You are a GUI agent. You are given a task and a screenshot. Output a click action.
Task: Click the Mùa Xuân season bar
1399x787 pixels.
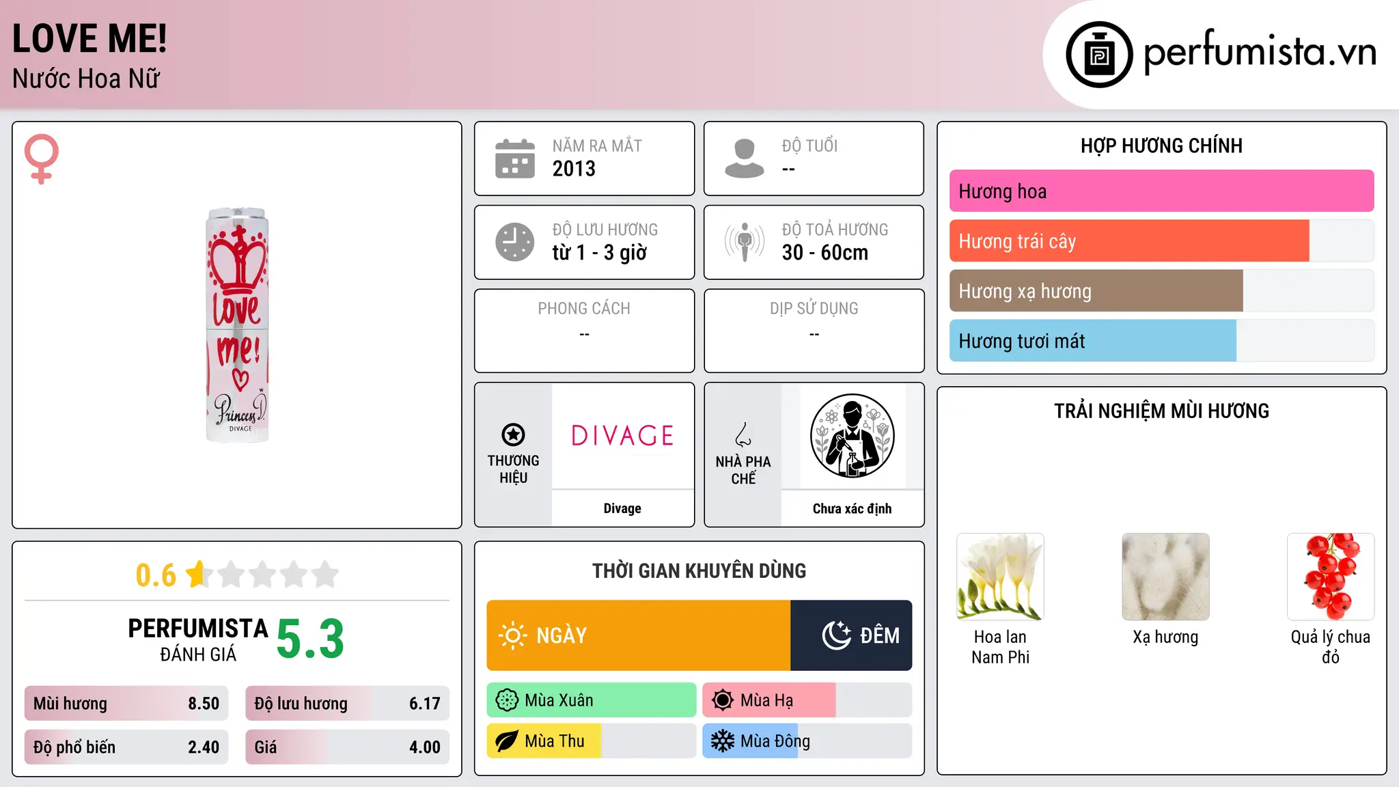tap(592, 700)
